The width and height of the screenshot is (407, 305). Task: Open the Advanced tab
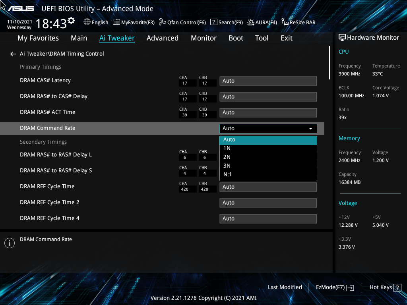click(163, 38)
